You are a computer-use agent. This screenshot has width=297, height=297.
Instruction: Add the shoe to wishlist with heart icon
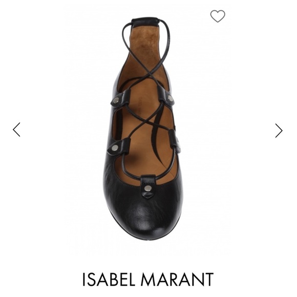click(218, 16)
